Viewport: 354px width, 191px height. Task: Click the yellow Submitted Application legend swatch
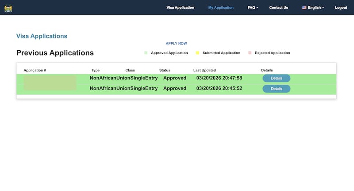[x=197, y=53]
